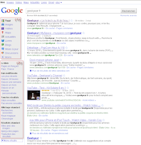This screenshot has width=141, height=145.
Task: Click the Discussions icon in sidebar
Action: (3, 53)
